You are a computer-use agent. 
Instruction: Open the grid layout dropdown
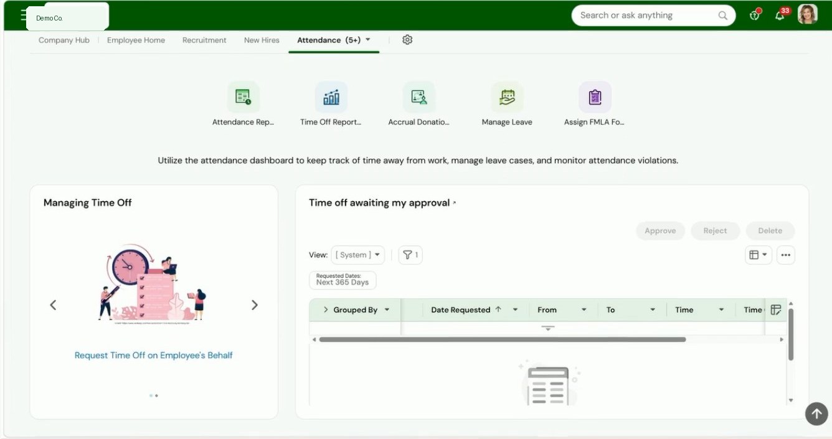click(759, 255)
